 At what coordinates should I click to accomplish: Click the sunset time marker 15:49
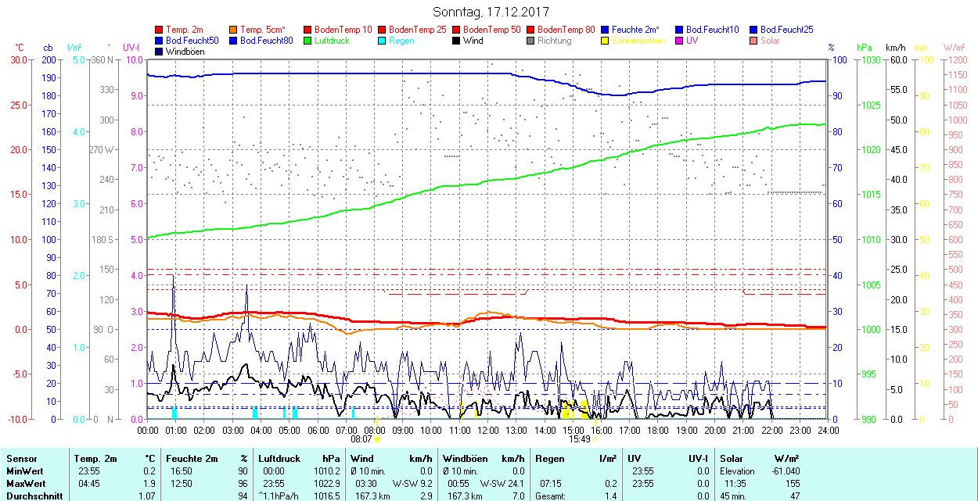tap(580, 439)
